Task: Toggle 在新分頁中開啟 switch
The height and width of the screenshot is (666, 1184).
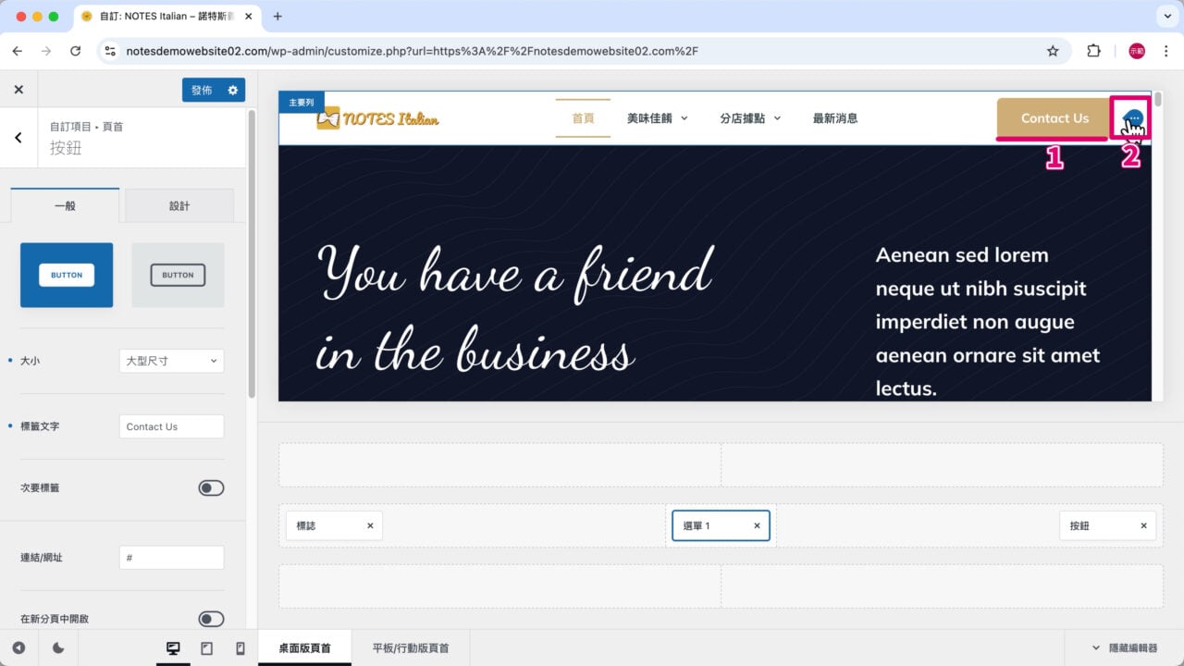Action: point(211,619)
